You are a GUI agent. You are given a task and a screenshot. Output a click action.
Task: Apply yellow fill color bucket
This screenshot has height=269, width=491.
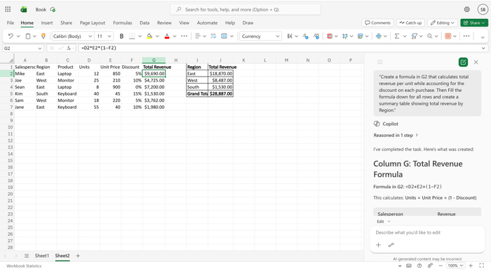[149, 36]
